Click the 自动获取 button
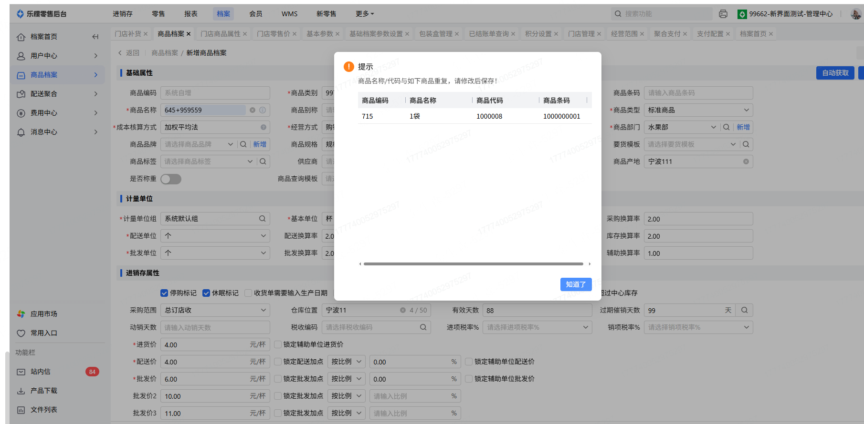 (x=835, y=73)
